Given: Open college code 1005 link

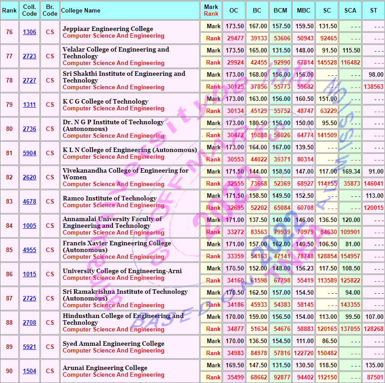Looking at the screenshot, I should [30, 226].
